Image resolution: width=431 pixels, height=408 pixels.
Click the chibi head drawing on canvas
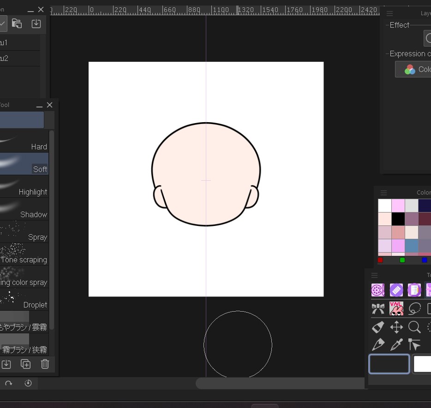206,174
